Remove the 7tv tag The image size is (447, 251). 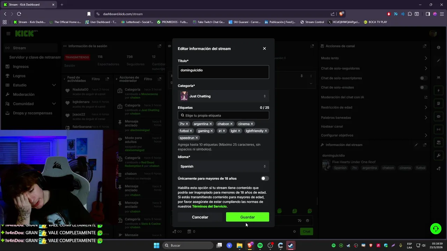click(187, 124)
